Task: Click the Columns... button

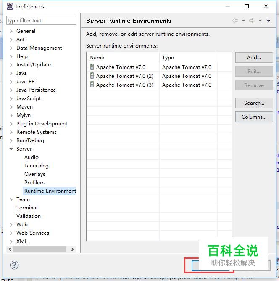Action: point(254,117)
